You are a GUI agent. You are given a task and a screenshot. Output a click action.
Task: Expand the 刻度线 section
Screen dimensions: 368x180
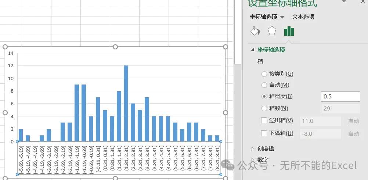[x=253, y=149]
